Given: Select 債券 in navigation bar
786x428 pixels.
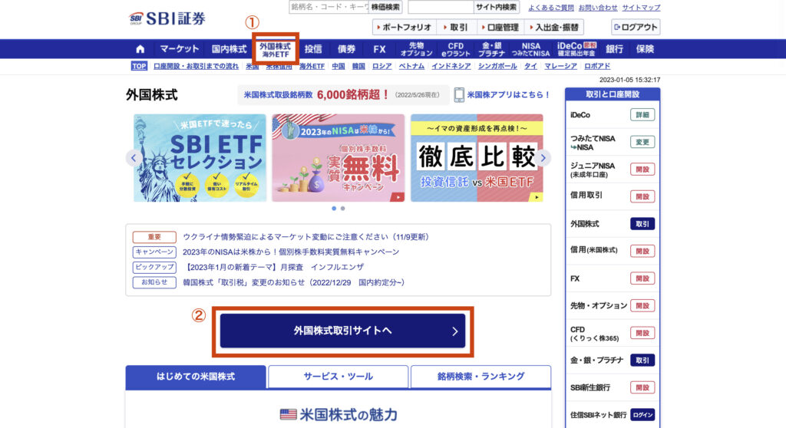Looking at the screenshot, I should click(x=346, y=49).
